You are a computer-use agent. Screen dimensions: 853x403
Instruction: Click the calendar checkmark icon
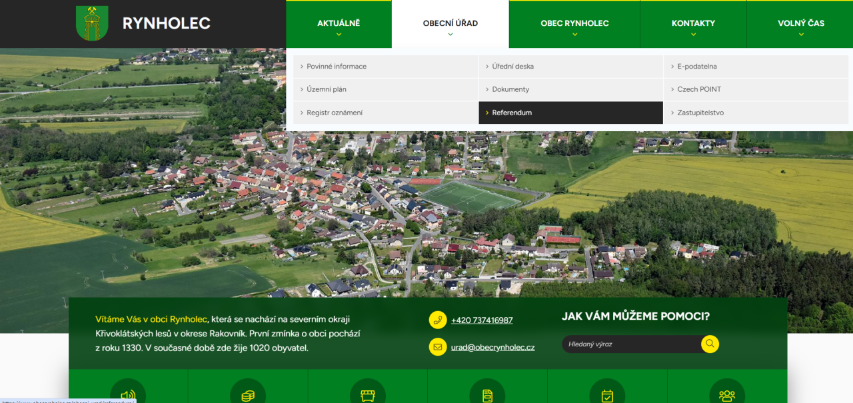607,393
